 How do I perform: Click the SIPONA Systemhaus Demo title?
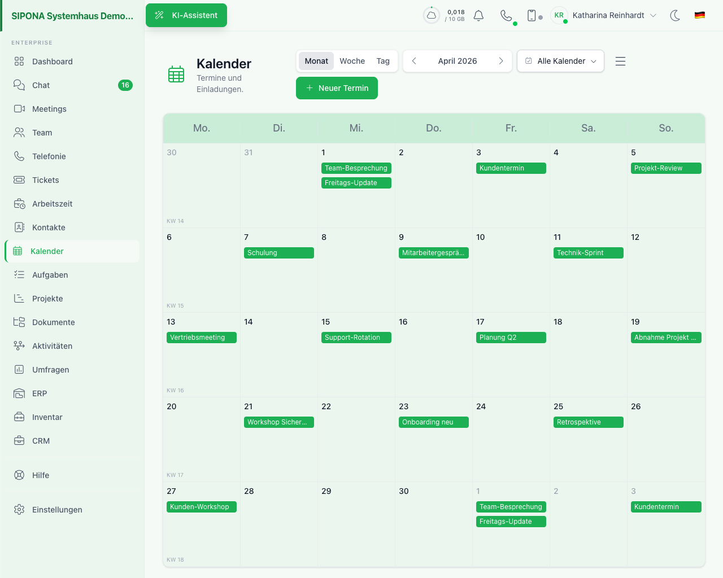point(72,16)
